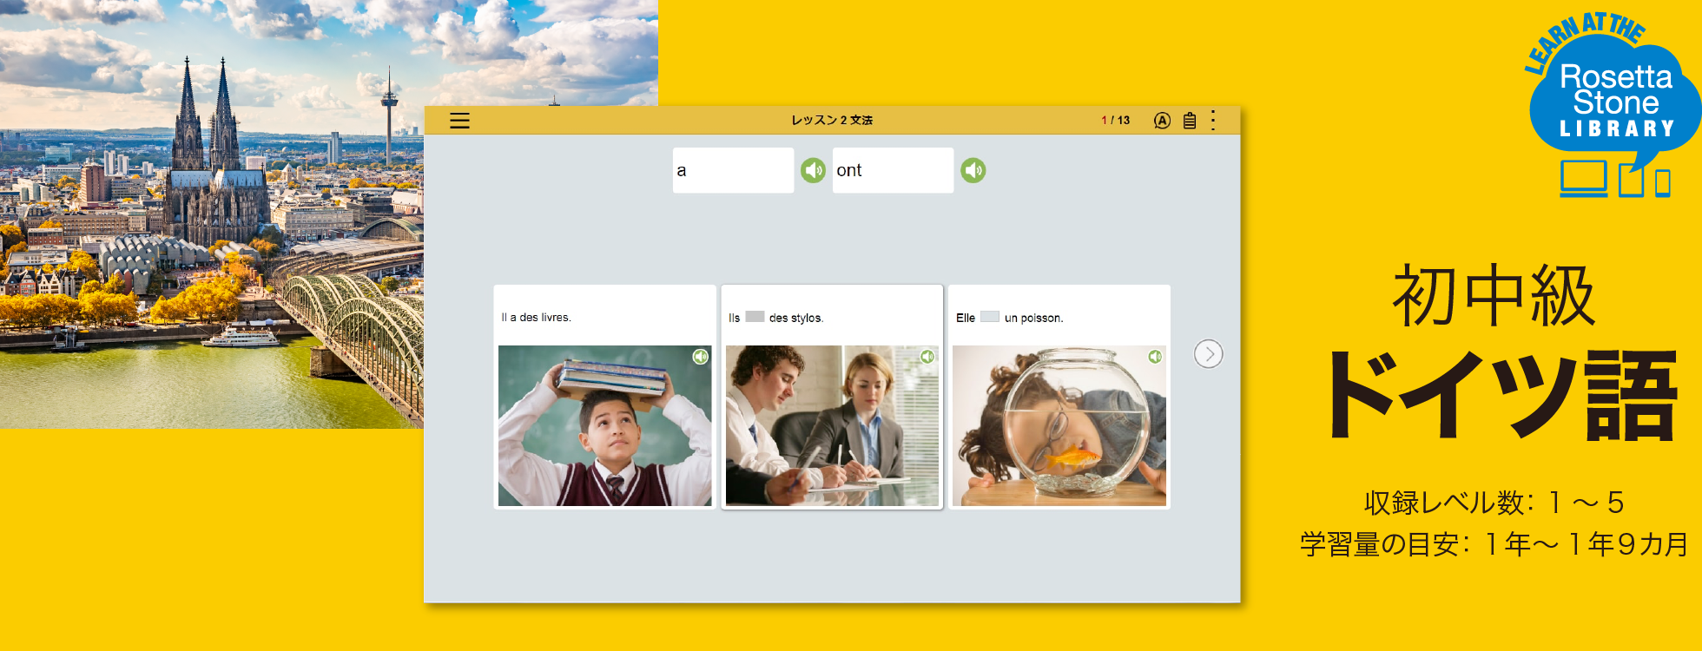1702x651 pixels.
Task: Open the three-dot more options menu
Action: tap(1213, 121)
